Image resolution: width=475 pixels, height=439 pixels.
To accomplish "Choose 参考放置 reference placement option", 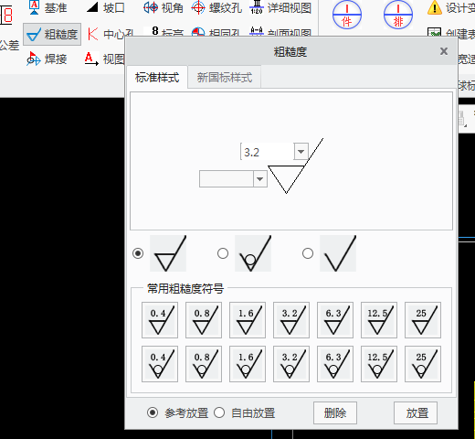I will click(178, 413).
